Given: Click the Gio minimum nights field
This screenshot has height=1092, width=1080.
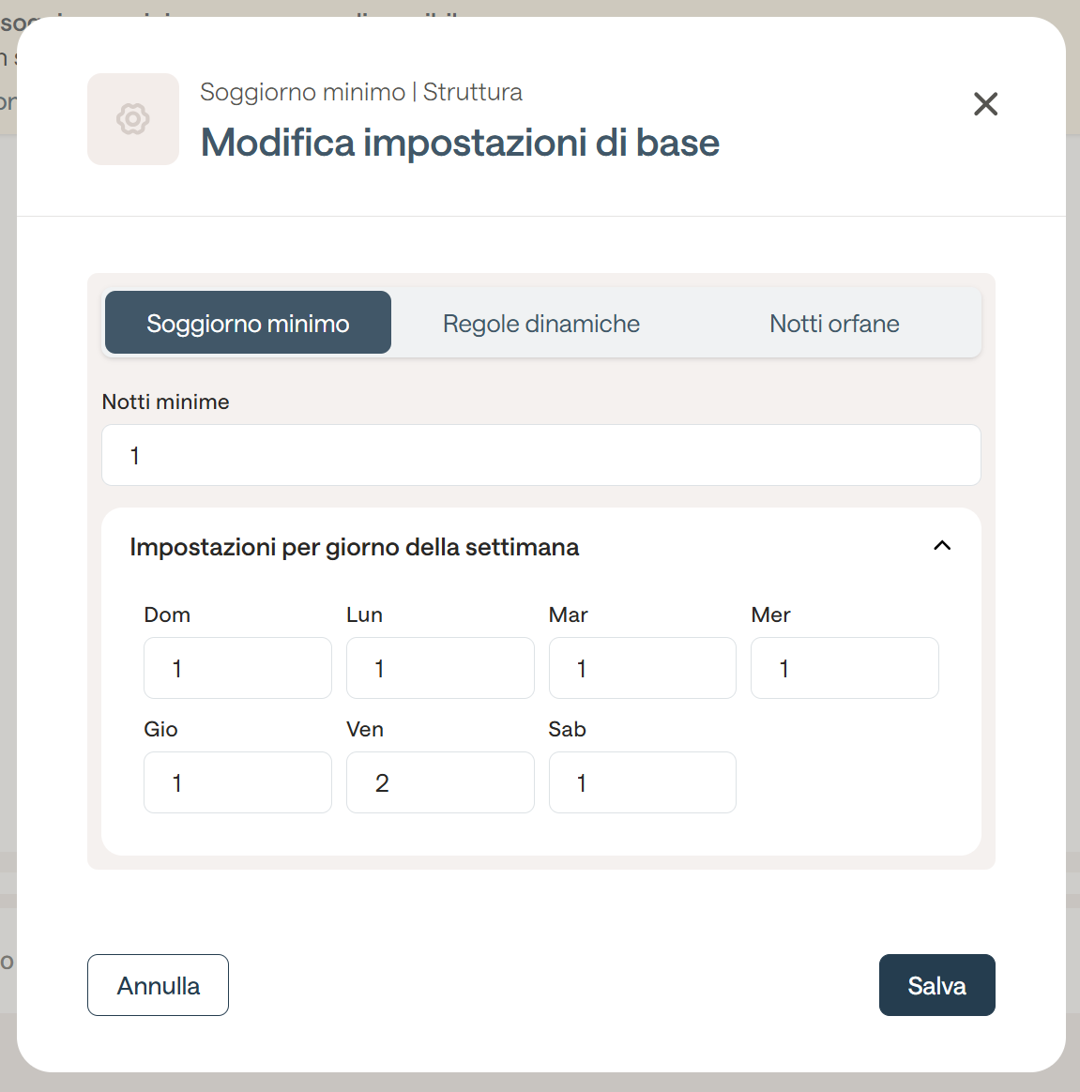Looking at the screenshot, I should pos(237,782).
